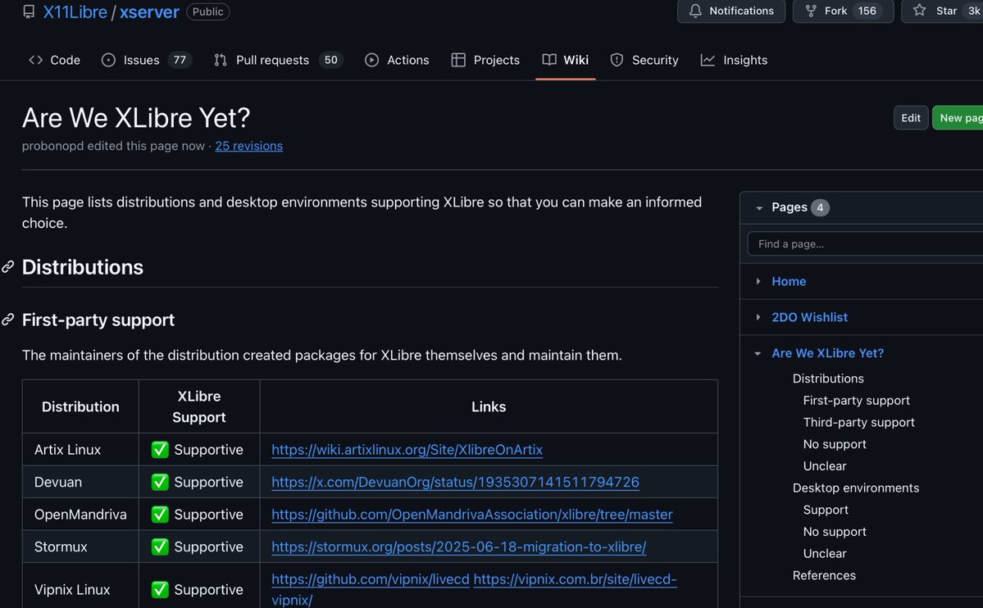Click the anchor link icon beside Distributions

pyautogui.click(x=7, y=267)
